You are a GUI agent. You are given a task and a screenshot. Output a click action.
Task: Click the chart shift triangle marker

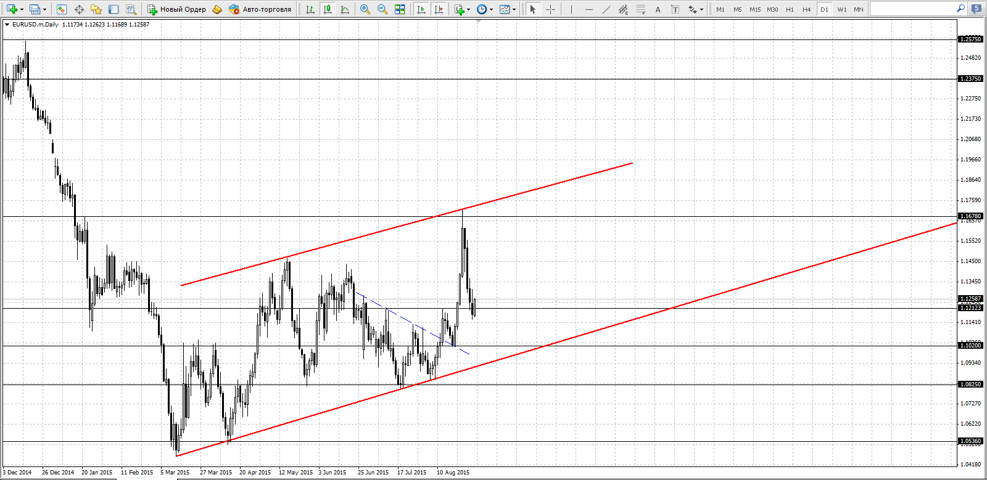478,22
